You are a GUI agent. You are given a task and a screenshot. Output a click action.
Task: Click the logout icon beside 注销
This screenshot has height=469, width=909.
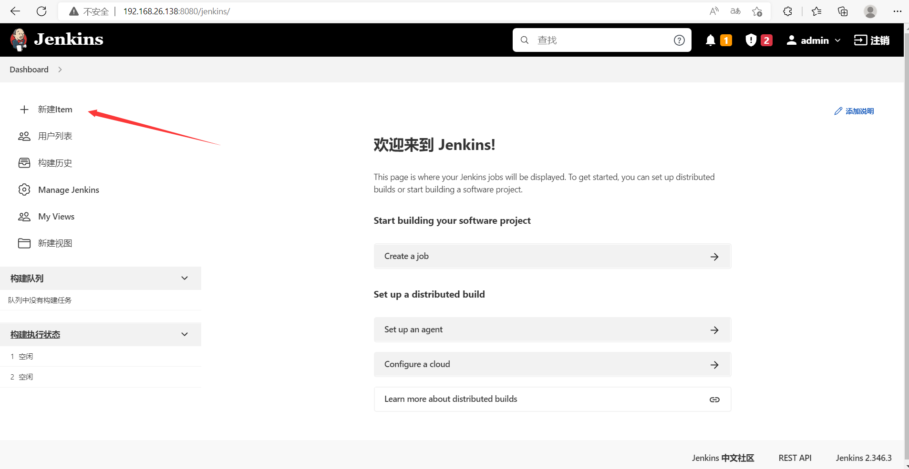(860, 40)
